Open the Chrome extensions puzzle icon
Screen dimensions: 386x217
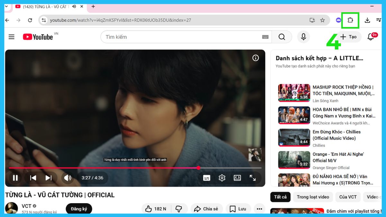[x=350, y=20]
